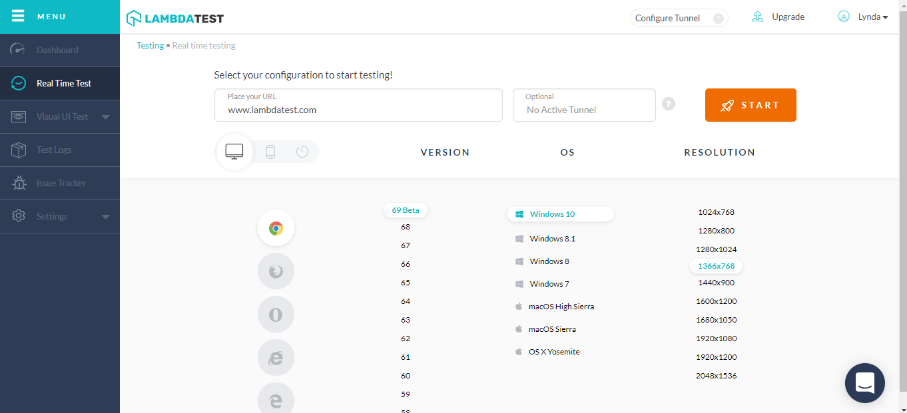
Task: Select the Firefox browser icon
Action: [276, 271]
